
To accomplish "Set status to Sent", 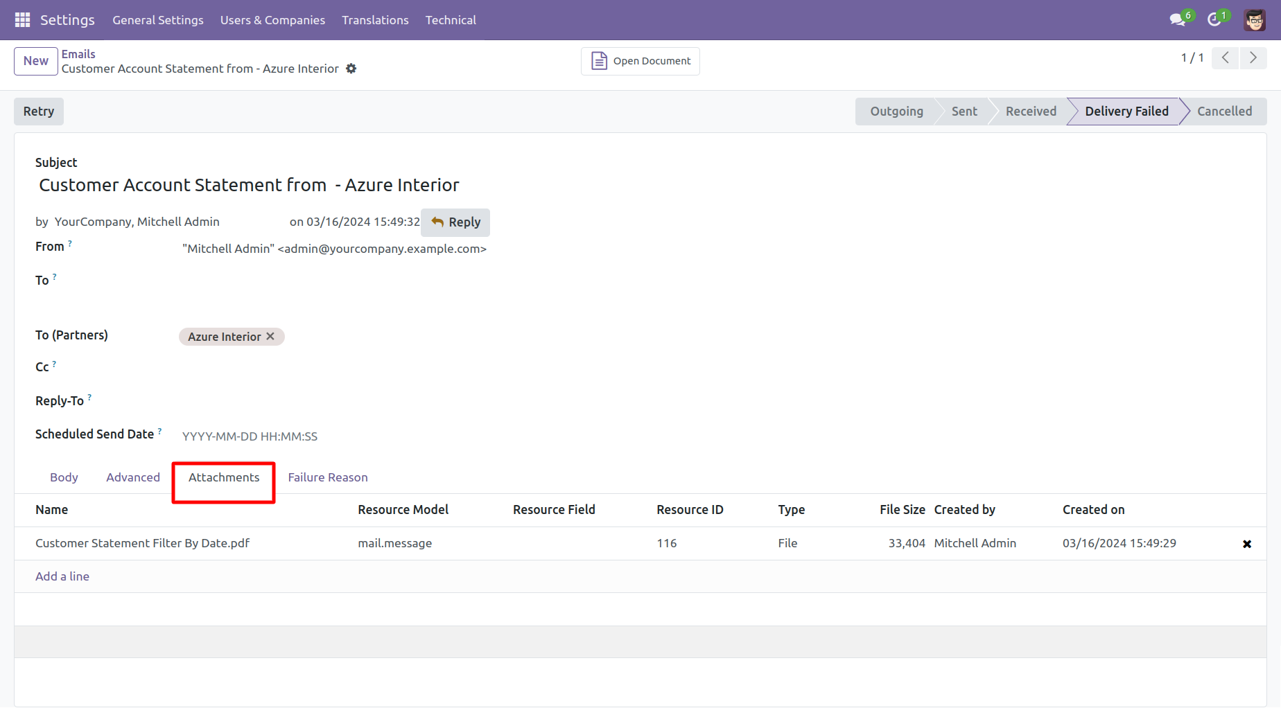I will (964, 112).
